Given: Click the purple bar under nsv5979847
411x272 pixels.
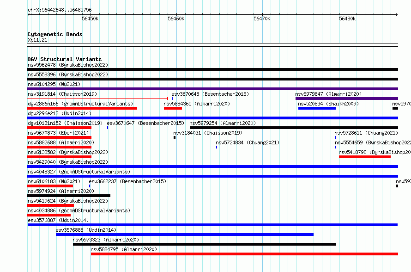Looking at the screenshot, I should (347, 99).
